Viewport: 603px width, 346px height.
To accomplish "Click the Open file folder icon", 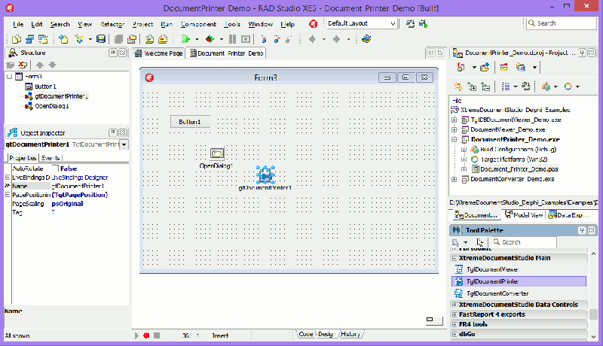I will 79,39.
